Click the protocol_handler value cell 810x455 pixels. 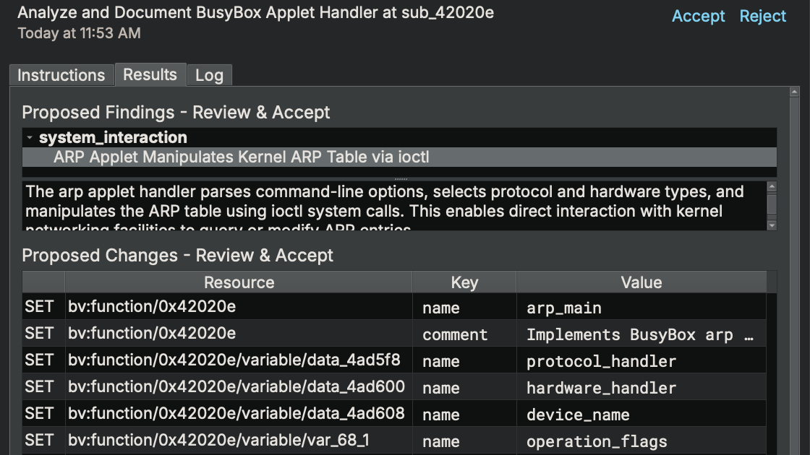pos(640,361)
